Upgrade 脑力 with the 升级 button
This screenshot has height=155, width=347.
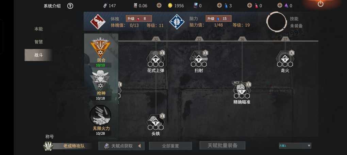pos(219,19)
